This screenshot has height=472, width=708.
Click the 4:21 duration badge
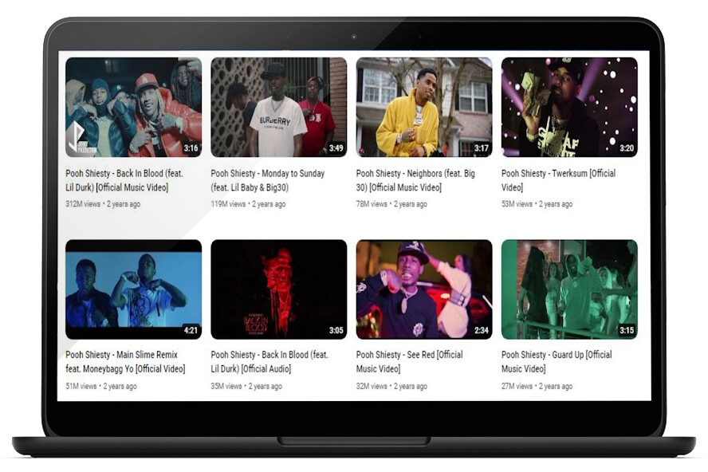coord(191,330)
